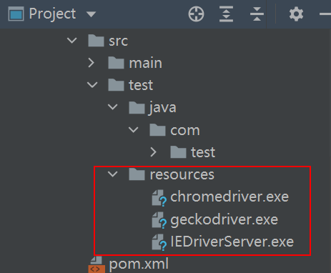This screenshot has width=331, height=273.
Task: Click the Expand All toolbar icon
Action: (x=226, y=14)
